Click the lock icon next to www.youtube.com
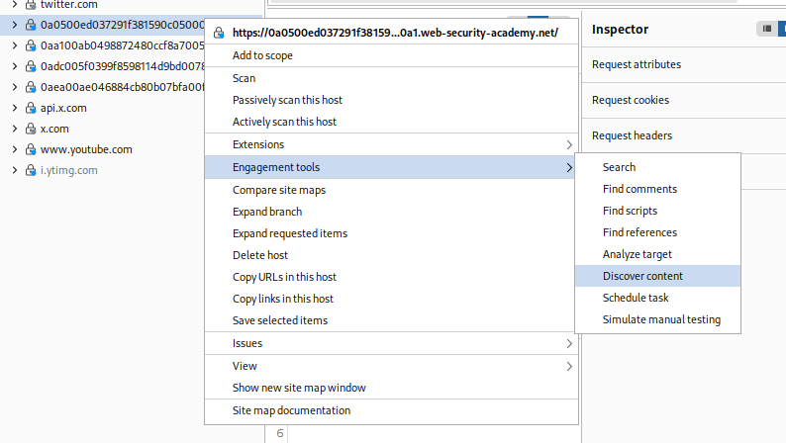 30,149
